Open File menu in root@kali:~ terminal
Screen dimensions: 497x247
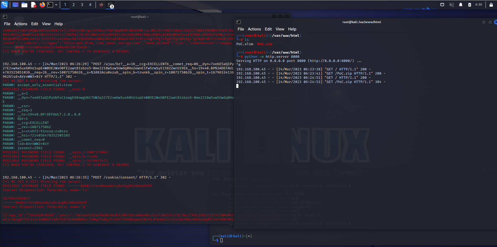pyautogui.click(x=7, y=24)
